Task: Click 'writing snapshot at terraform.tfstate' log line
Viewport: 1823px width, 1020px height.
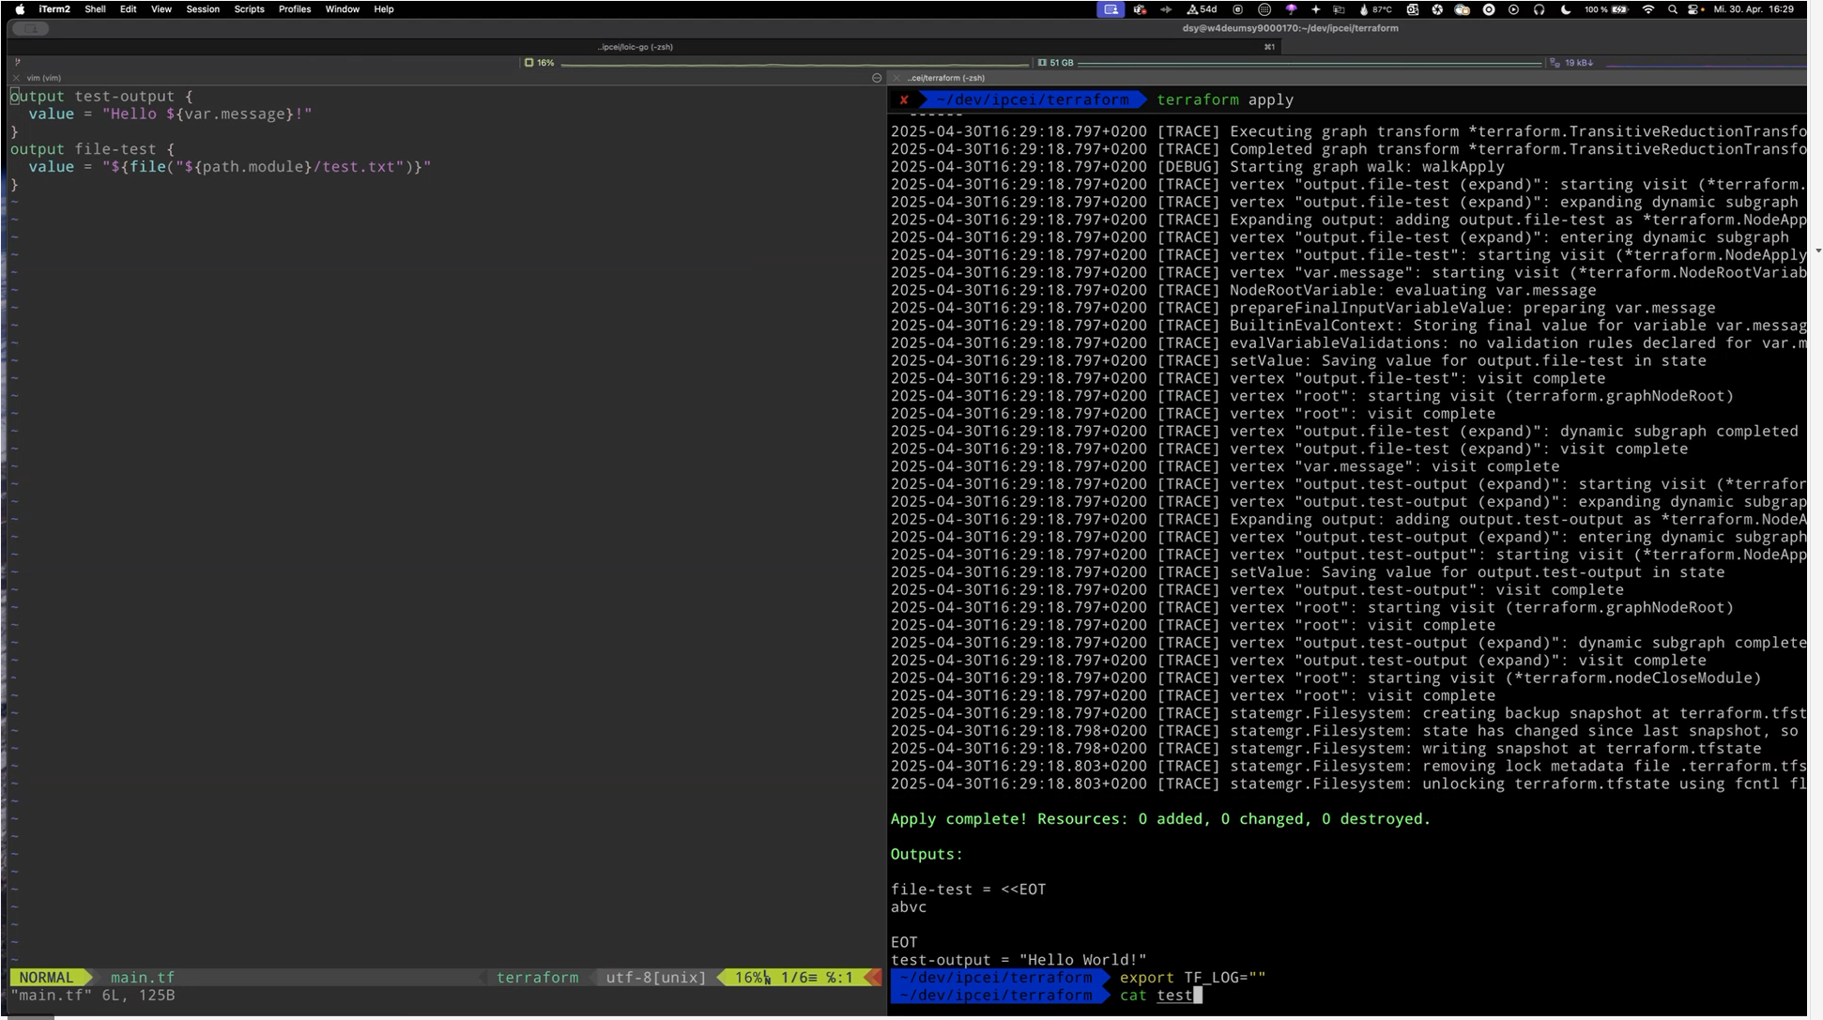Action: click(x=1326, y=749)
